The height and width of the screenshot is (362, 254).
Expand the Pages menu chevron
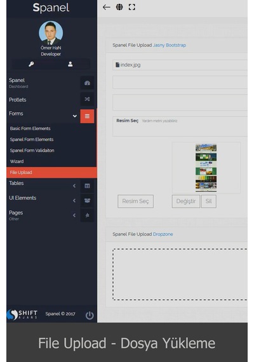coord(74,215)
